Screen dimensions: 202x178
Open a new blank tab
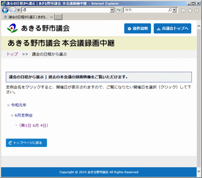tap(58, 17)
